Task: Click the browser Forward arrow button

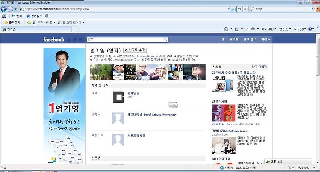Action: (10, 9)
